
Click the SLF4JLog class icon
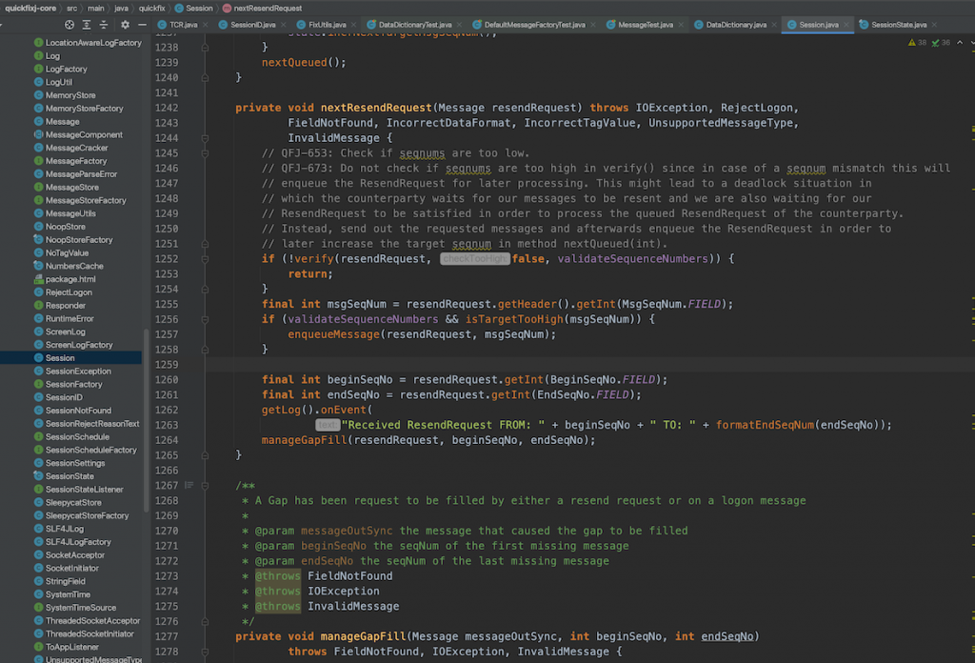[x=38, y=529]
